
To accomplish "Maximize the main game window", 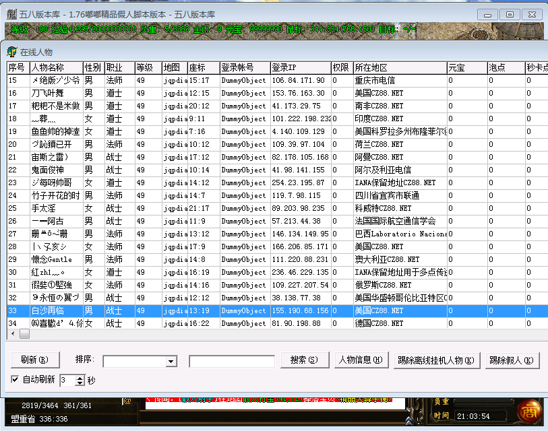I will [x=510, y=14].
